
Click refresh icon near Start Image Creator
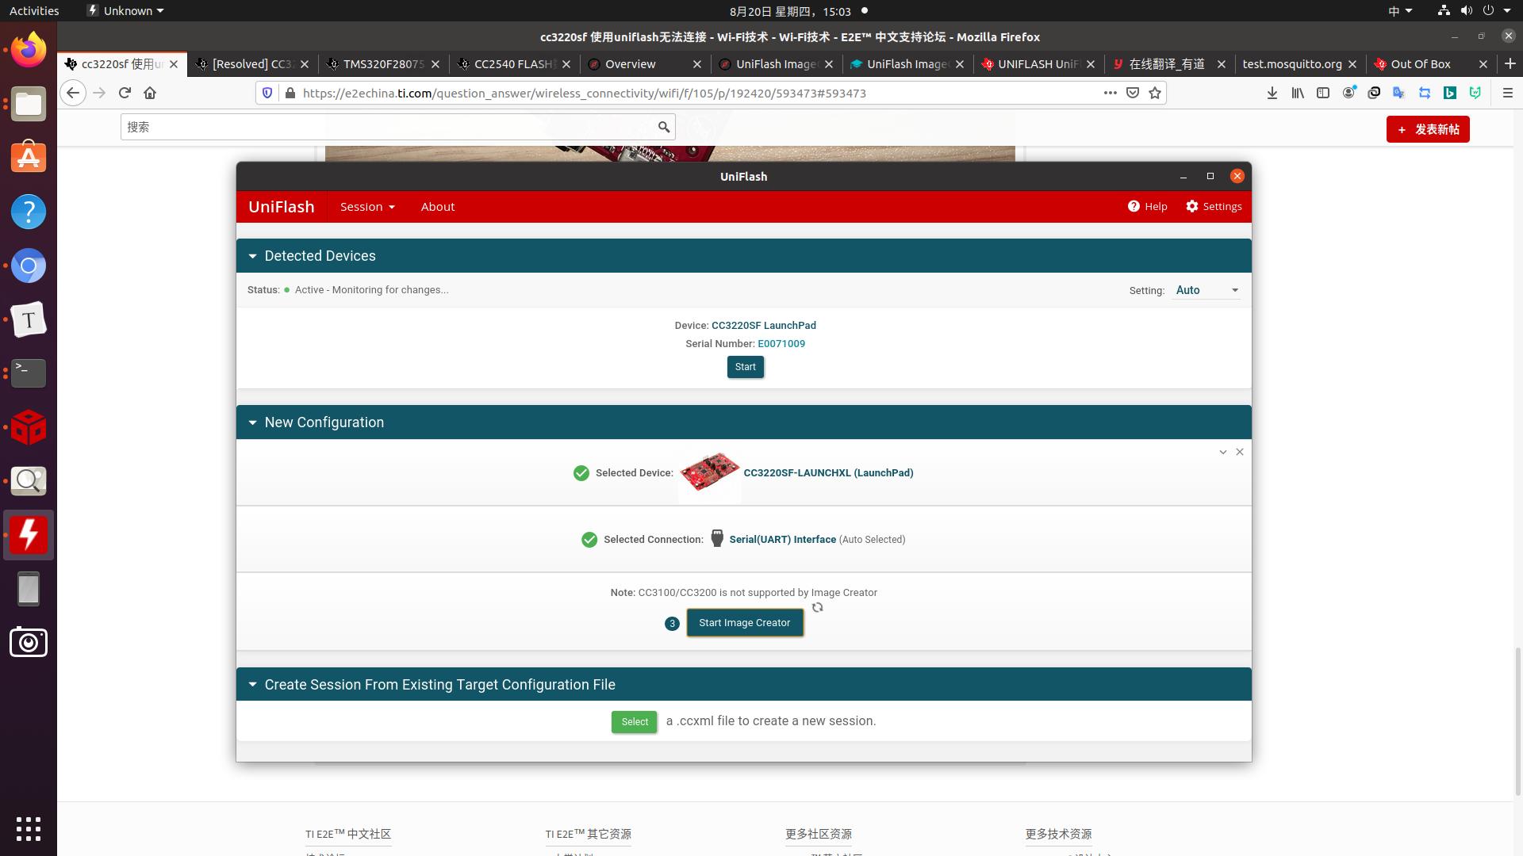point(817,608)
